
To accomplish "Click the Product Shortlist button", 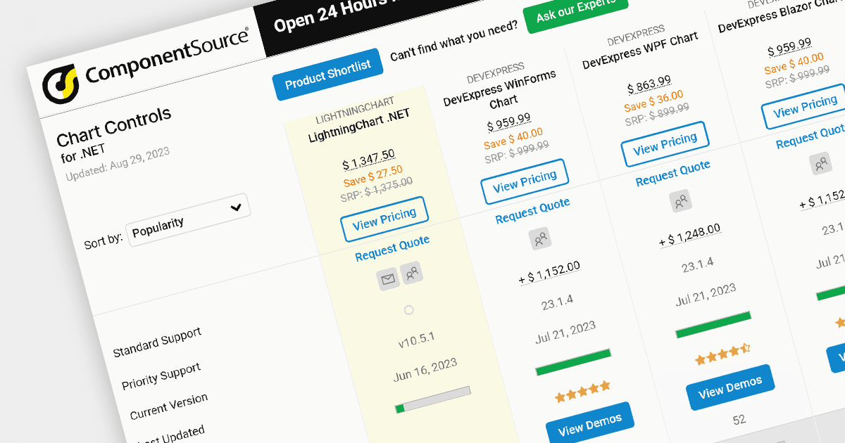I will 327,75.
